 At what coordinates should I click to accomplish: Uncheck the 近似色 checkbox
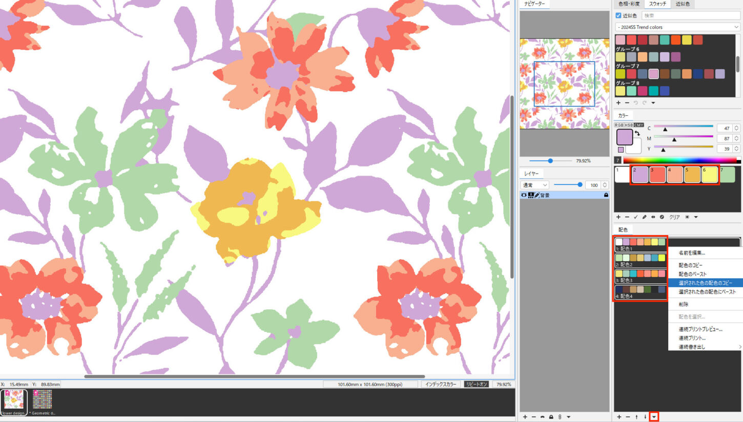pyautogui.click(x=618, y=16)
